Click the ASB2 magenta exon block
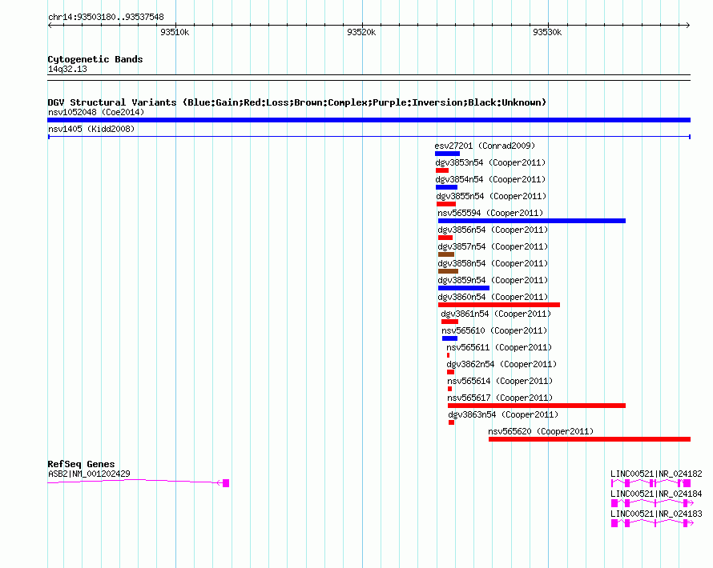 [226, 482]
